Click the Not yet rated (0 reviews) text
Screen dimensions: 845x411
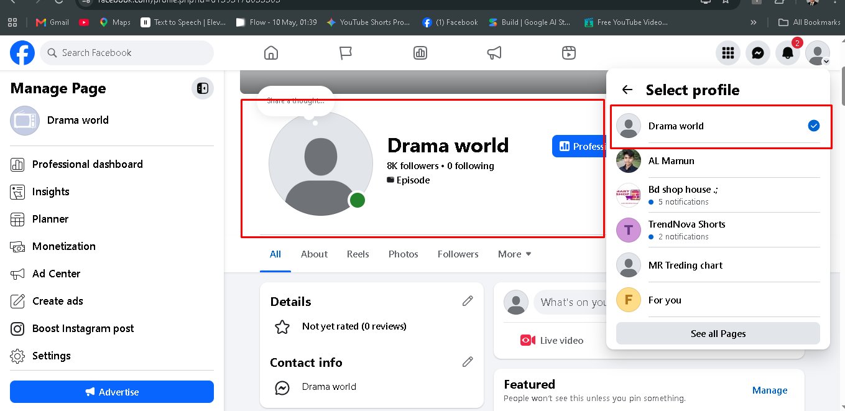click(x=354, y=326)
